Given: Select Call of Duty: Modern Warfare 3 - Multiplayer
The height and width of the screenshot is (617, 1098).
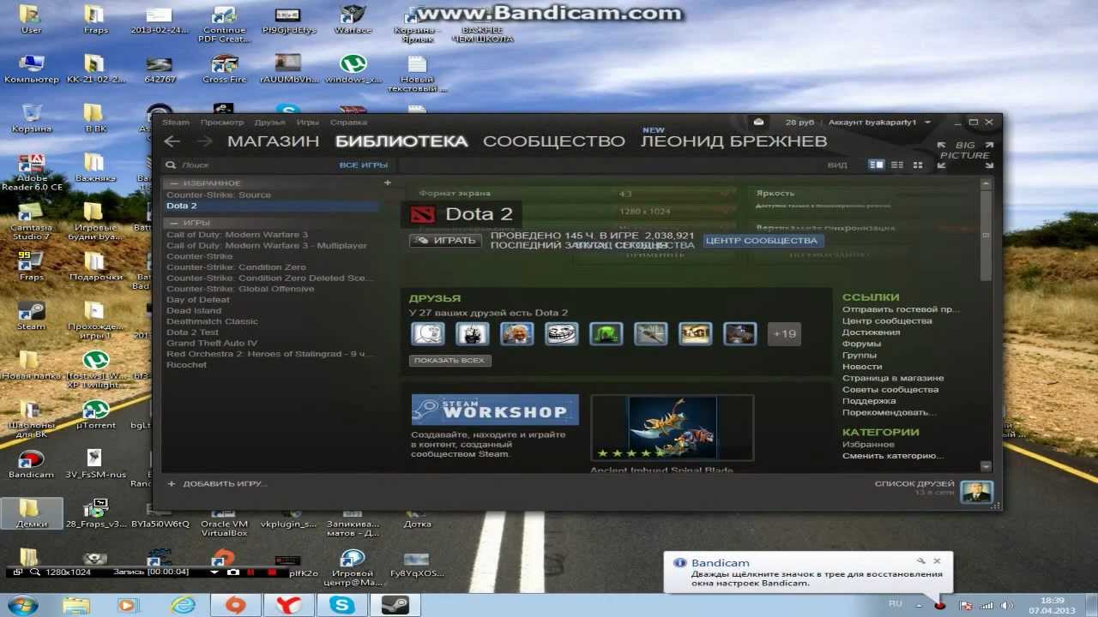Looking at the screenshot, I should click(x=267, y=245).
